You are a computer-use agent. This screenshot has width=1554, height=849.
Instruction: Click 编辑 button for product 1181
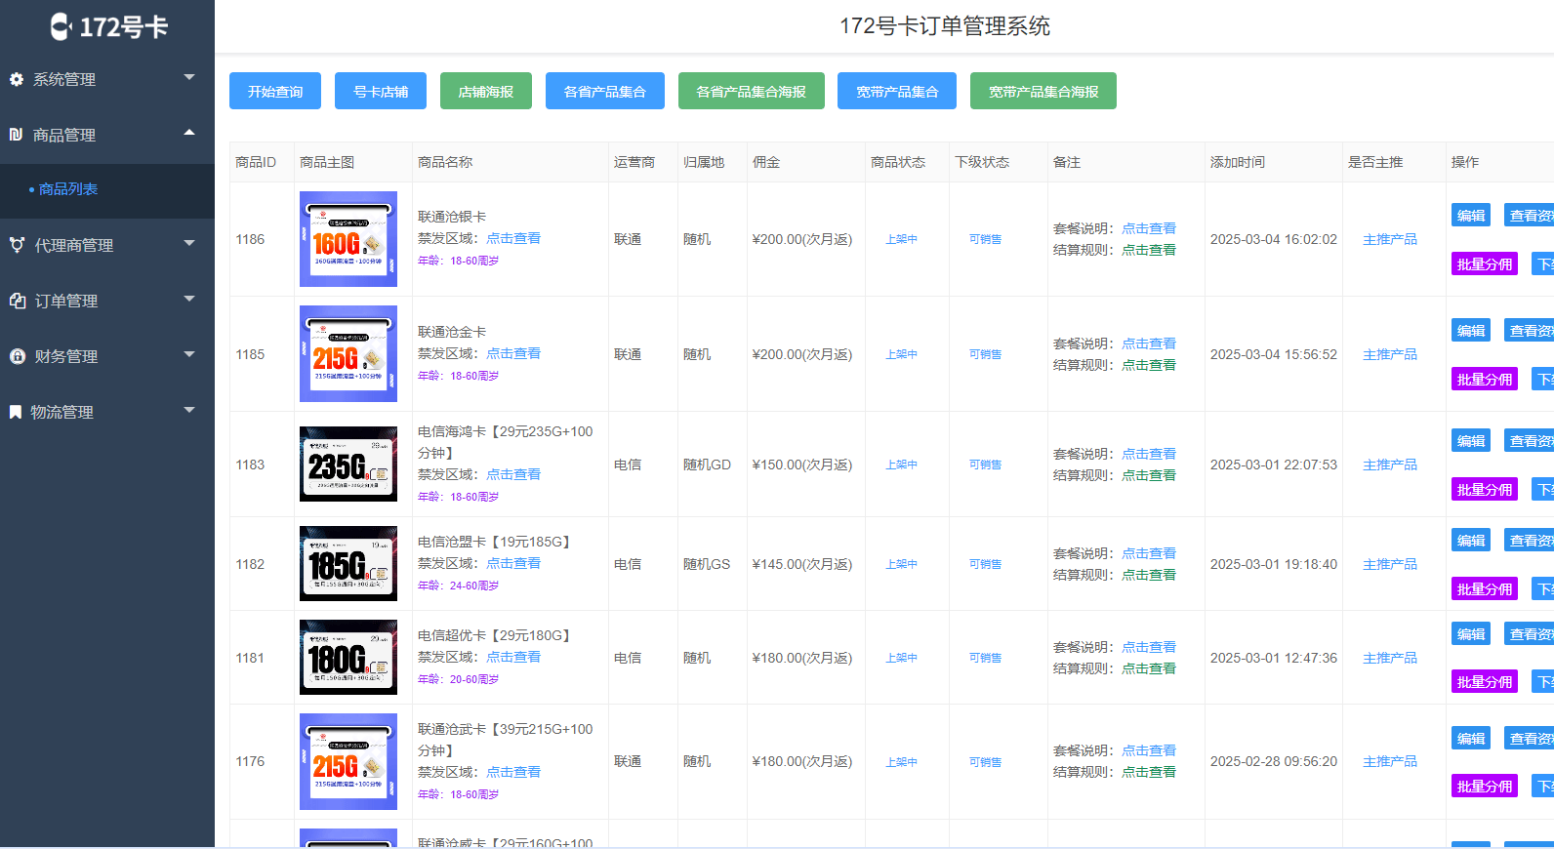pos(1471,634)
